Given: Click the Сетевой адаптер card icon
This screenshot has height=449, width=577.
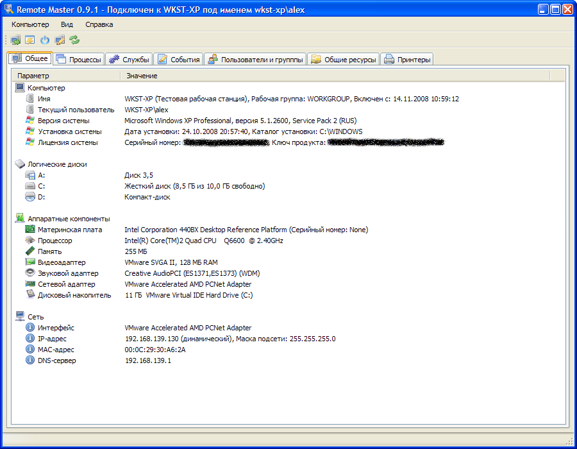Looking at the screenshot, I should pos(30,284).
